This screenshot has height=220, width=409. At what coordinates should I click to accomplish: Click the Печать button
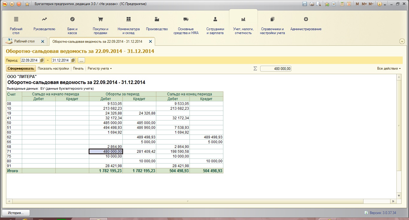(78, 68)
